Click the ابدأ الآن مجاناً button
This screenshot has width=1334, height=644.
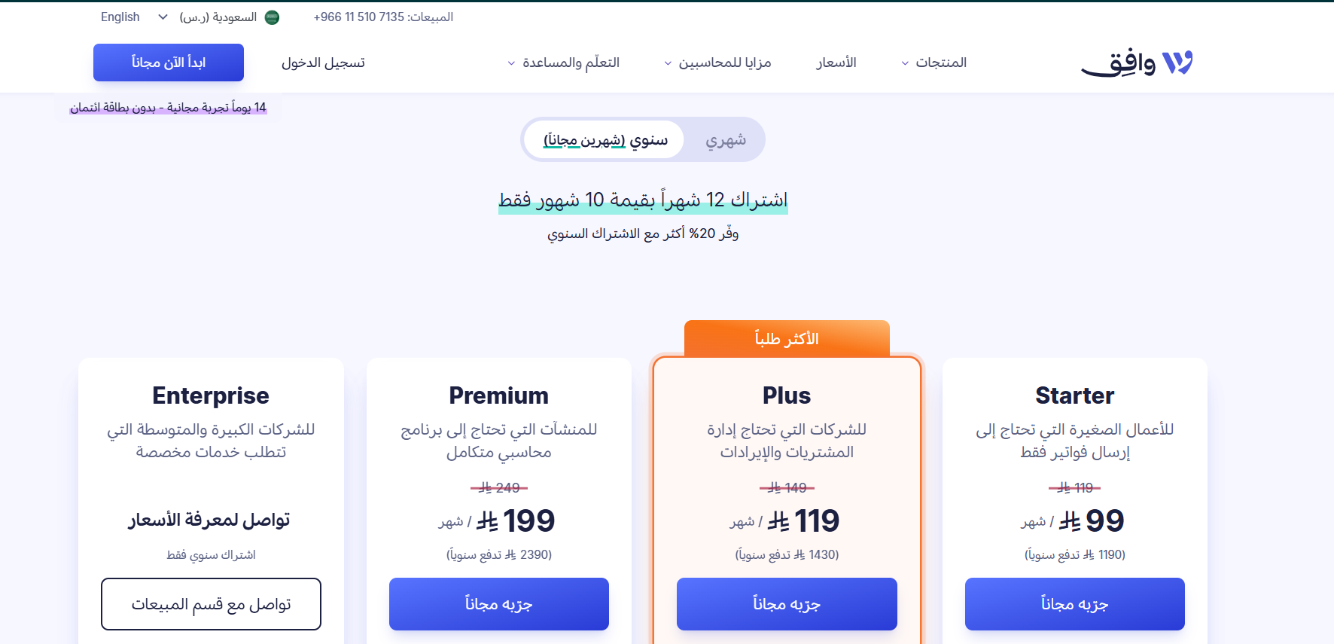[168, 63]
